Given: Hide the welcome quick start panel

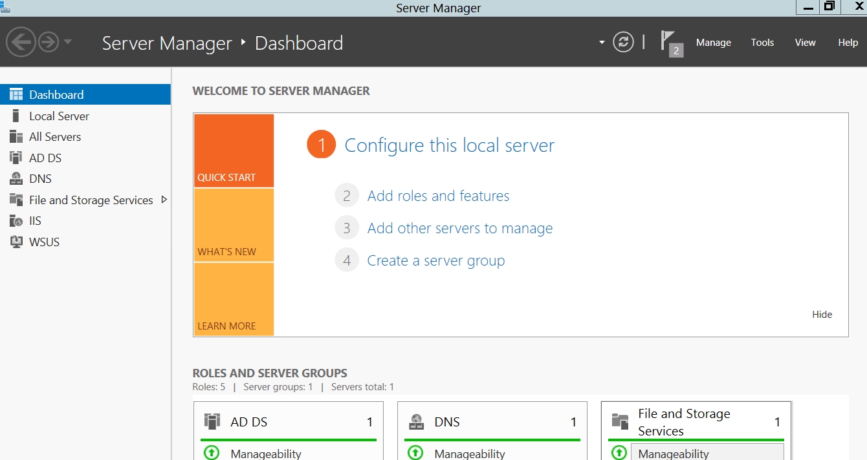Looking at the screenshot, I should click(x=822, y=315).
